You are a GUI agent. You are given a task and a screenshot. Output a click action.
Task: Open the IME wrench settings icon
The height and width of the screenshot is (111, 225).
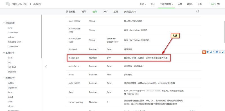tap(223, 52)
